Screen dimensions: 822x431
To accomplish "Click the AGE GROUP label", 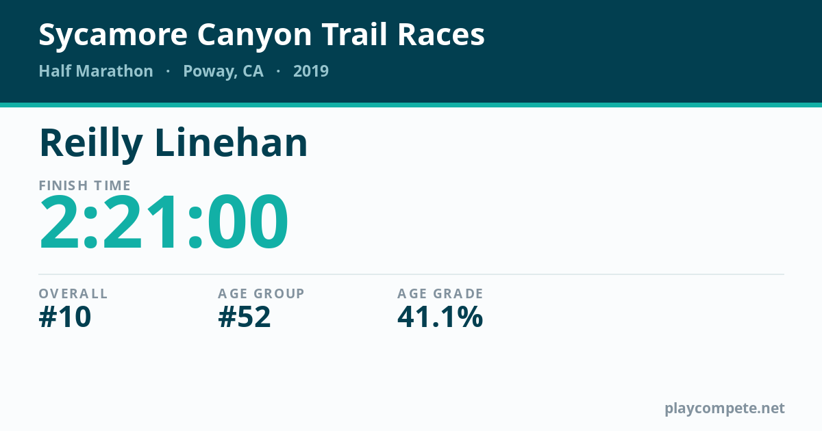I will 261,293.
